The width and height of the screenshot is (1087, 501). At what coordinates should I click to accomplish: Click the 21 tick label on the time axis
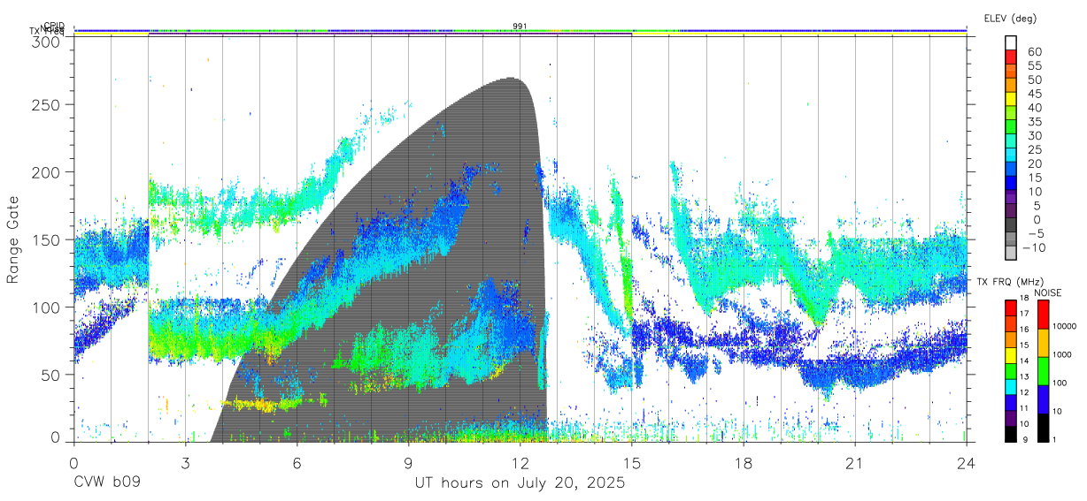point(855,464)
